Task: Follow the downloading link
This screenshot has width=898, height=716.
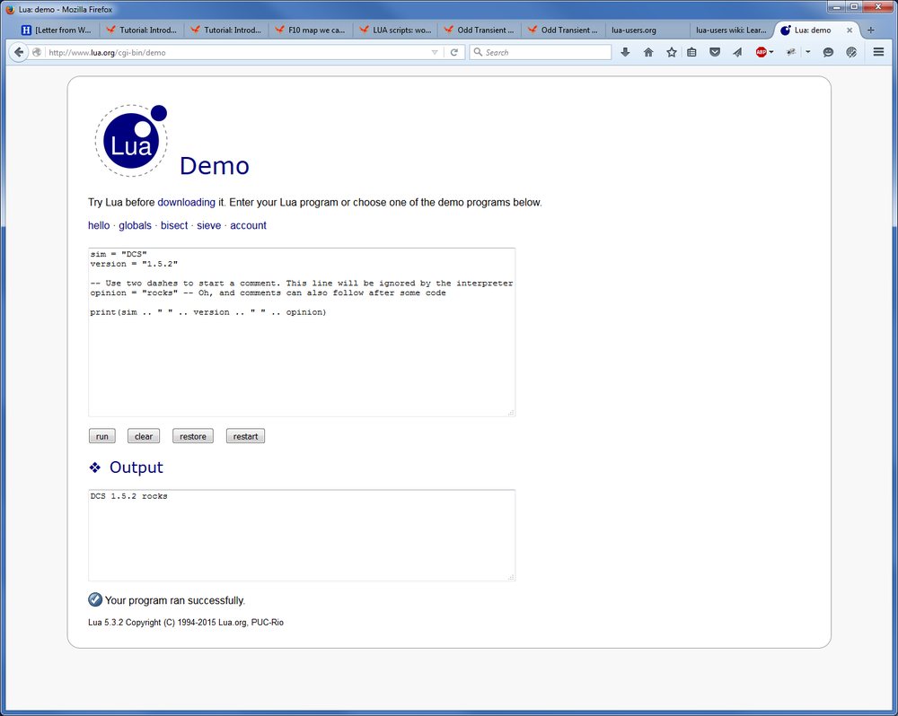Action: (x=186, y=202)
